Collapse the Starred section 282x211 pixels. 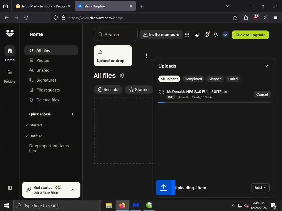coord(27,125)
